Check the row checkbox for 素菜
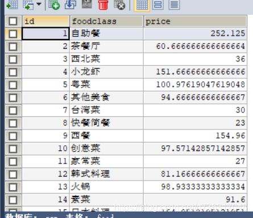The image size is (253, 218). click(x=13, y=200)
